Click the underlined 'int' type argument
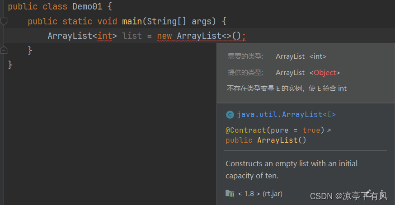This screenshot has width=395, height=205. coord(104,36)
